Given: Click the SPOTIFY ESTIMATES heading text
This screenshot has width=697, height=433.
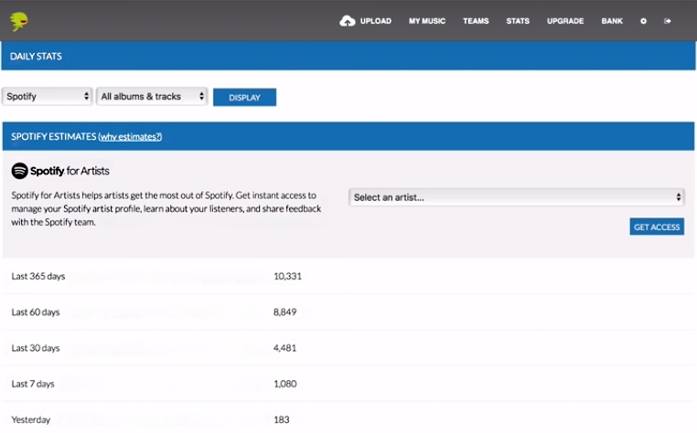Looking at the screenshot, I should click(53, 136).
